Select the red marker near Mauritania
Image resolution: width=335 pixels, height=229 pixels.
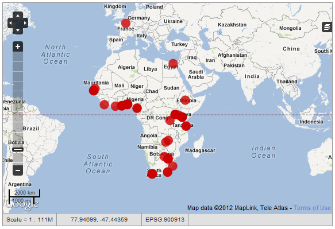94,91
